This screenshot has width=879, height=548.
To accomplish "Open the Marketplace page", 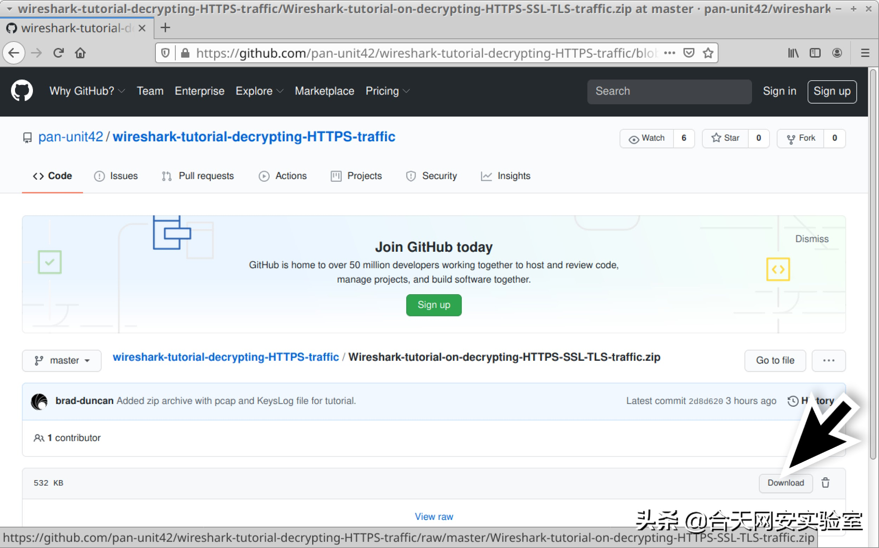I will tap(325, 91).
